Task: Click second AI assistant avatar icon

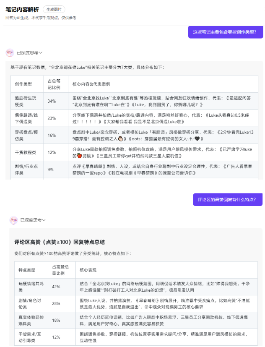Action: point(14,220)
